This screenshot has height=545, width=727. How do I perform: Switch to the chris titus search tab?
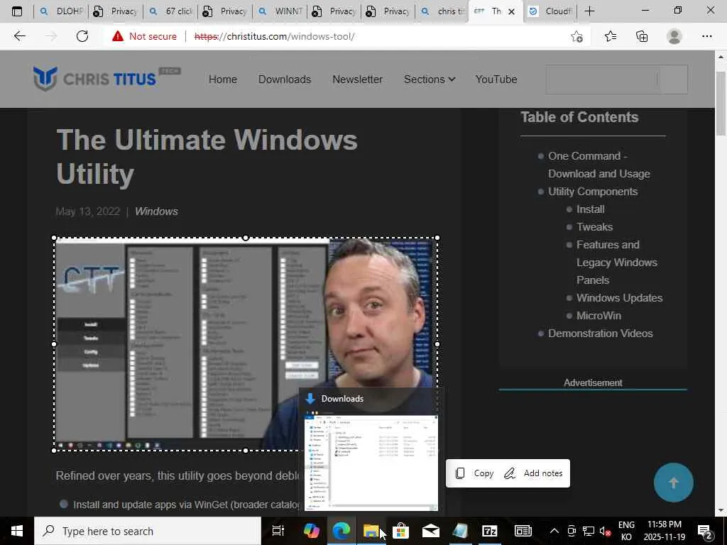[443, 11]
